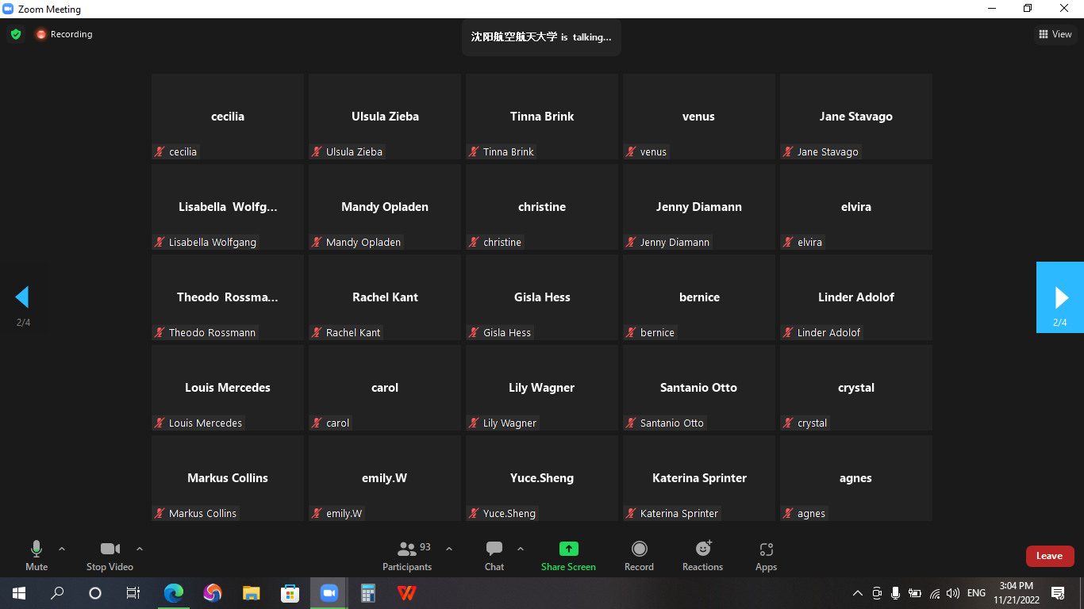The height and width of the screenshot is (609, 1084).
Task: Expand video options arrow next to Stop Video
Action: point(140,549)
